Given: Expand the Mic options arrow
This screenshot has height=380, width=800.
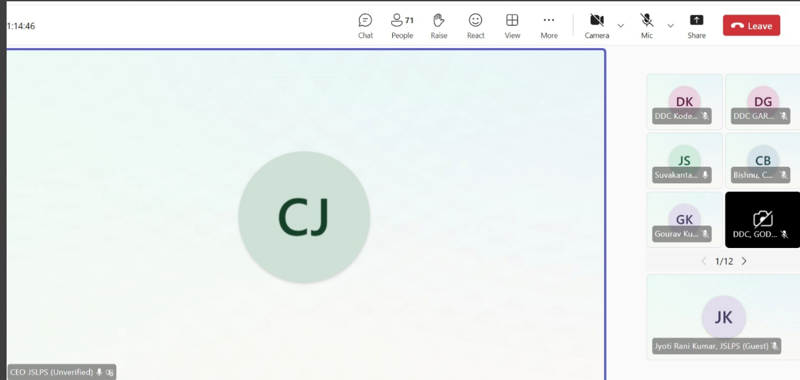Looking at the screenshot, I should coord(671,26).
